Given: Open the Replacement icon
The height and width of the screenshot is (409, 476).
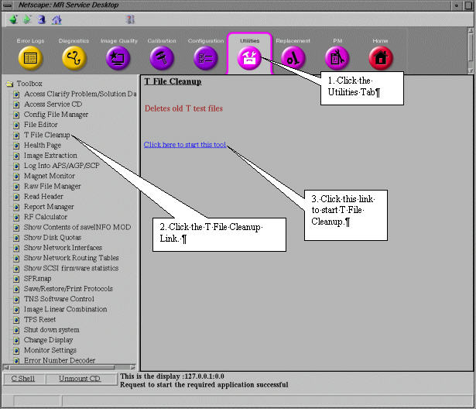Looking at the screenshot, I should pos(293,57).
